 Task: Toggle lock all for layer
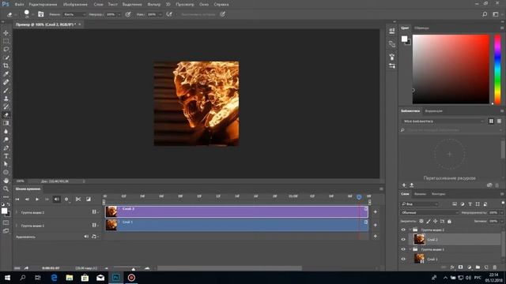[449, 221]
